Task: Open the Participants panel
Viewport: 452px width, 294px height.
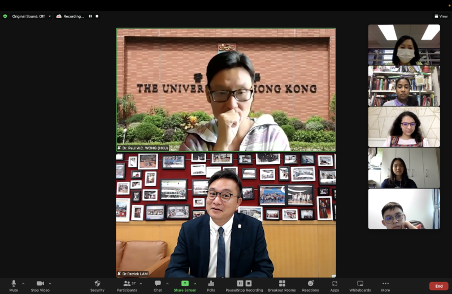Action: (127, 286)
